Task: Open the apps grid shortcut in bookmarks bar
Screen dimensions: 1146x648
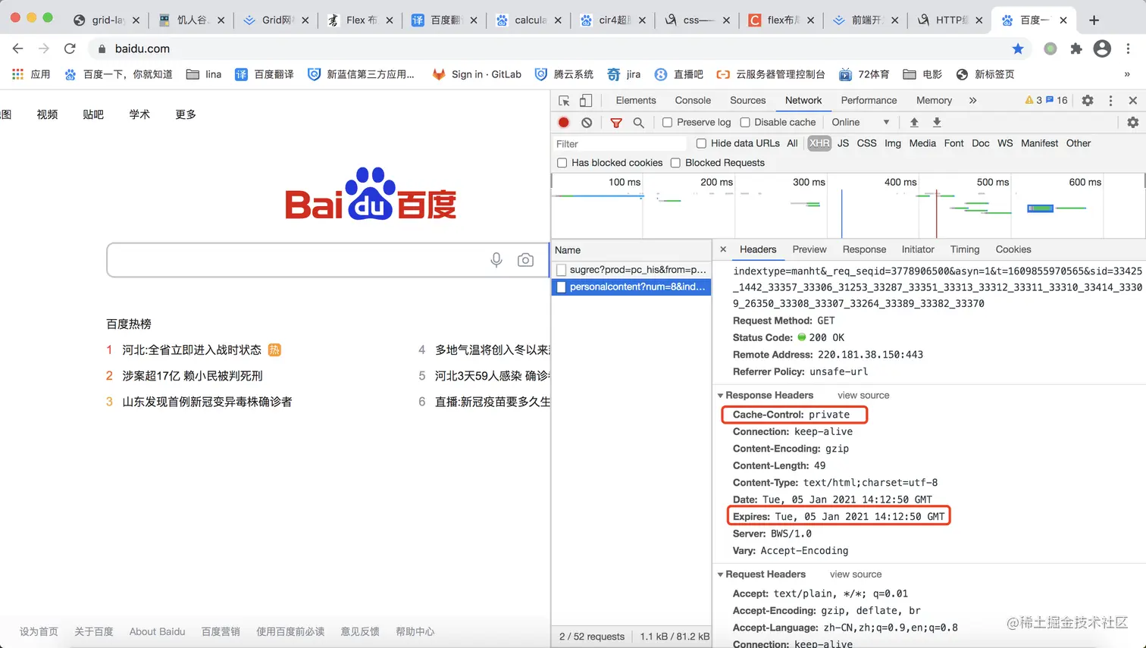Action: point(32,74)
